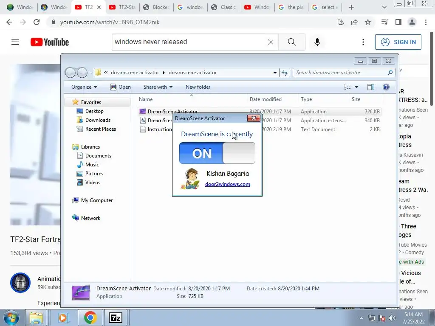
Task: Open the Organize menu
Action: click(x=84, y=87)
